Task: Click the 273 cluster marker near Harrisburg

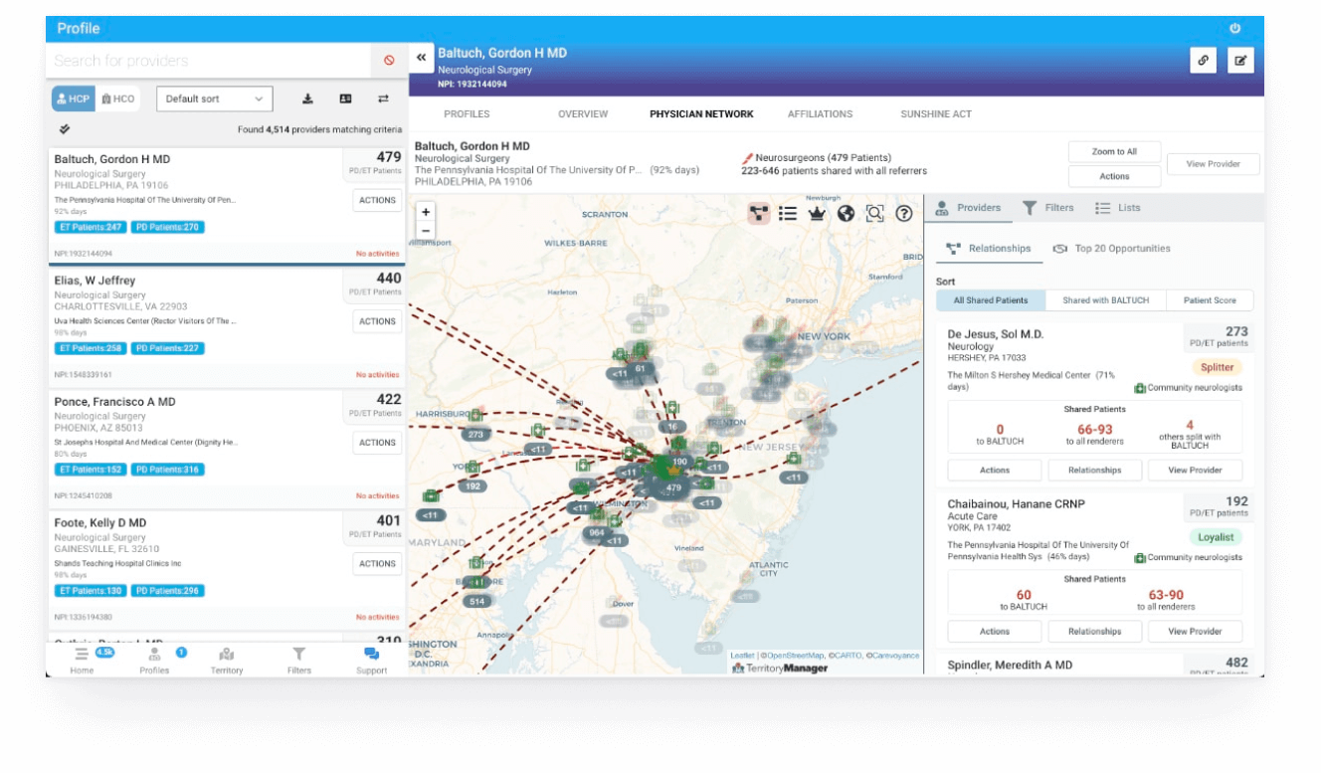Action: tap(474, 434)
